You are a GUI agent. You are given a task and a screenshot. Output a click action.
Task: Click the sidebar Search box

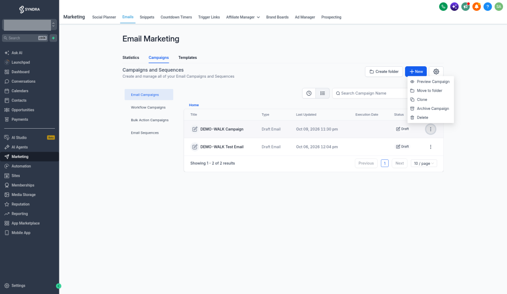[25, 38]
